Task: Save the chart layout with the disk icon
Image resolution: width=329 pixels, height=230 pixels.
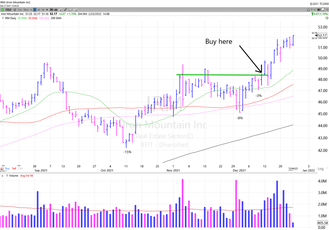Action: pyautogui.click(x=323, y=10)
